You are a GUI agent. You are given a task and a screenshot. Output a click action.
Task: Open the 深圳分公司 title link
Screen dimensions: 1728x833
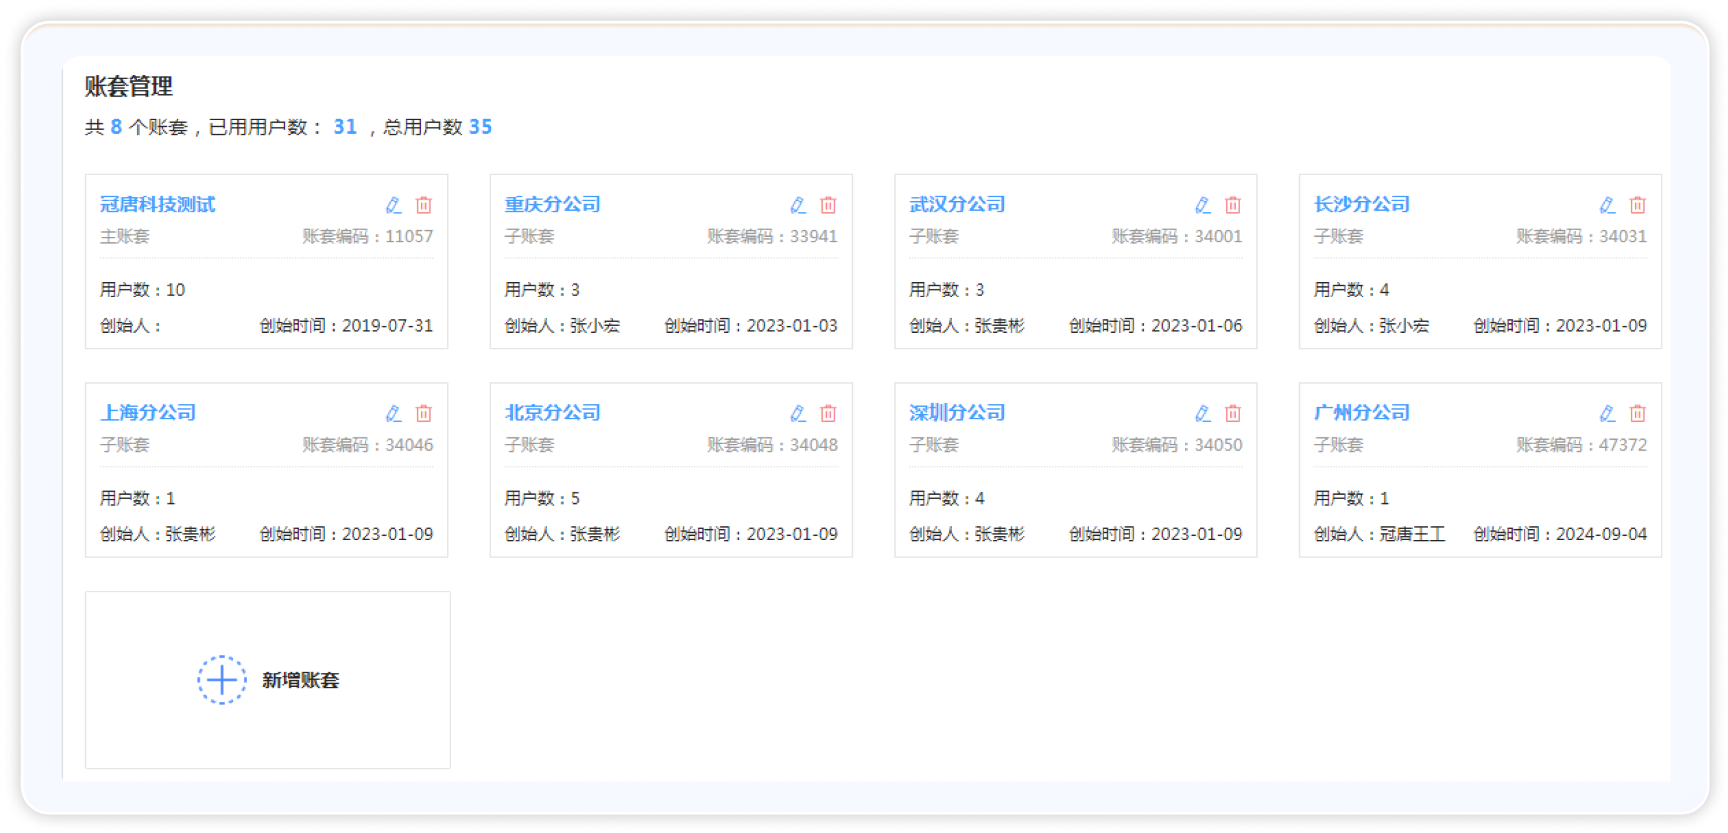(957, 413)
